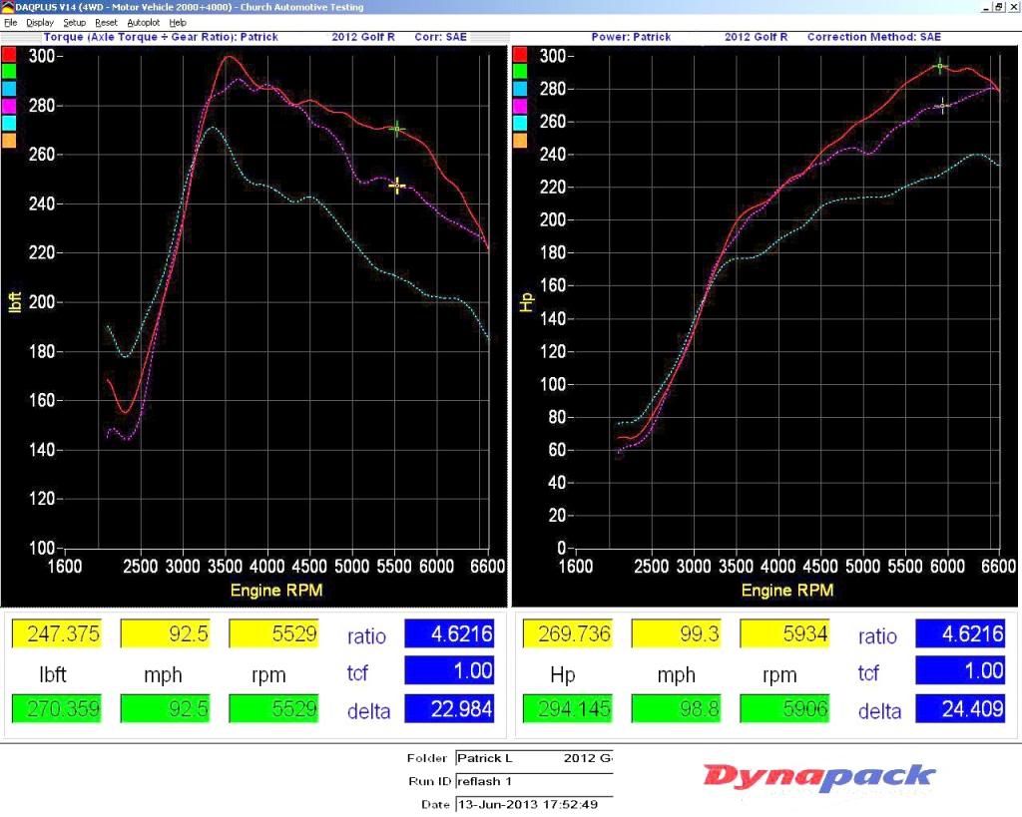
Task: Click yellow rpm value 5529
Action: click(x=273, y=633)
